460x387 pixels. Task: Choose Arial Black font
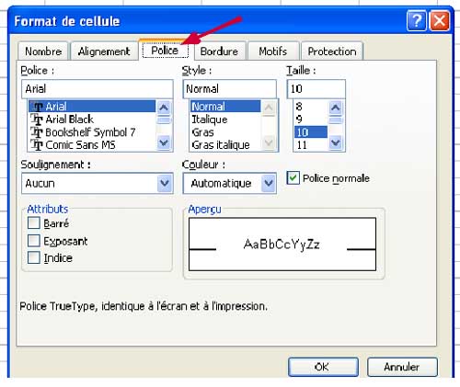point(92,120)
